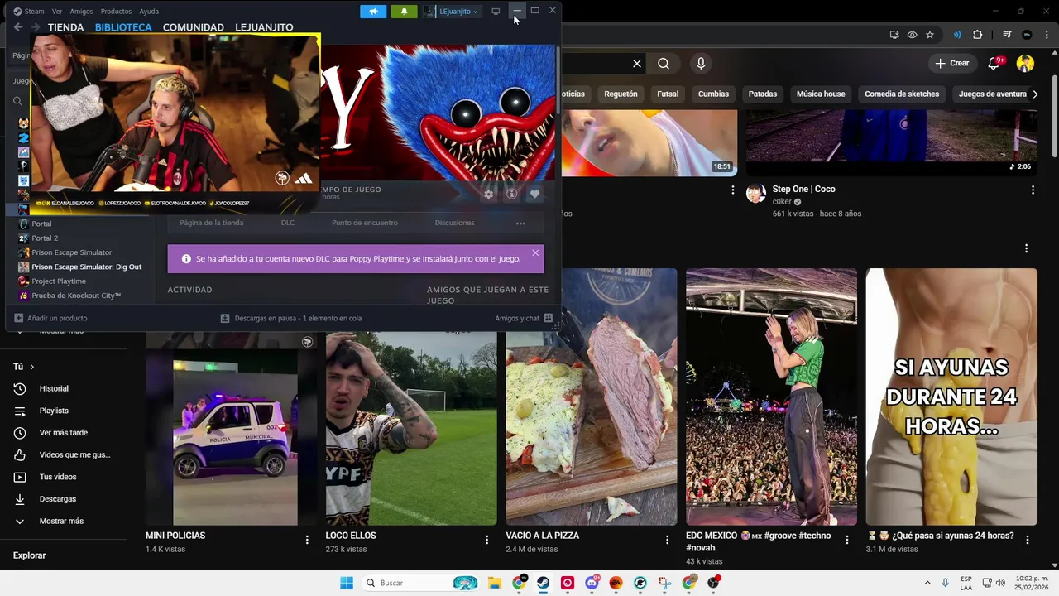Add Poppy Playtime to favorites heart
This screenshot has width=1059, height=596.
[x=534, y=194]
